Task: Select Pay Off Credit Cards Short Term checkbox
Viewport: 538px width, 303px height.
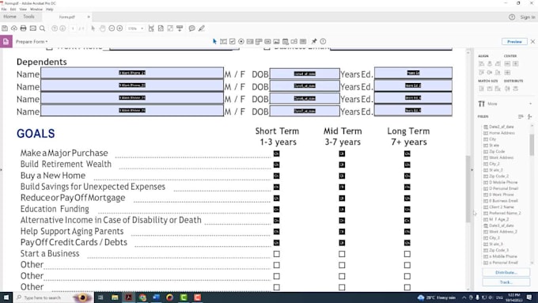Action: [x=277, y=243]
